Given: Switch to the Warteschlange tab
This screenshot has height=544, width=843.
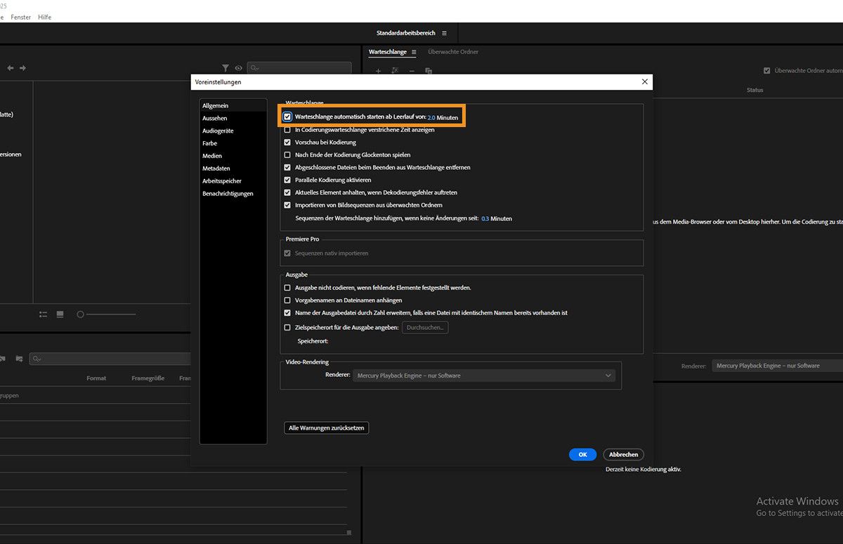Looking at the screenshot, I should 388,52.
